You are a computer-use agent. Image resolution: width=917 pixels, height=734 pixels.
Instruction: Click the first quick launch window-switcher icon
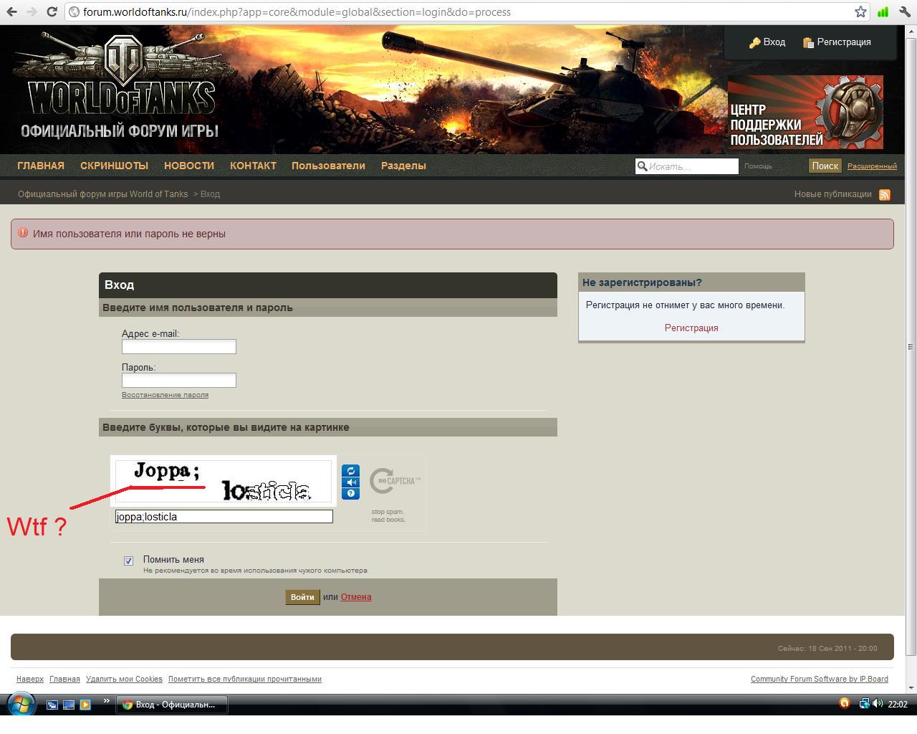click(52, 705)
